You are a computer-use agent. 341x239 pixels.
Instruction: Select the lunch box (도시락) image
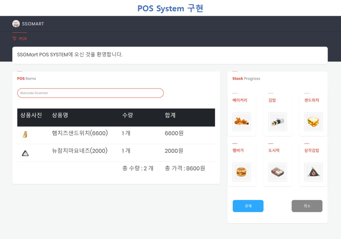pos(277,172)
